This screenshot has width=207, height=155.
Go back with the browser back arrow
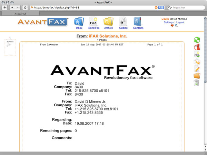pyautogui.click(x=12, y=8)
